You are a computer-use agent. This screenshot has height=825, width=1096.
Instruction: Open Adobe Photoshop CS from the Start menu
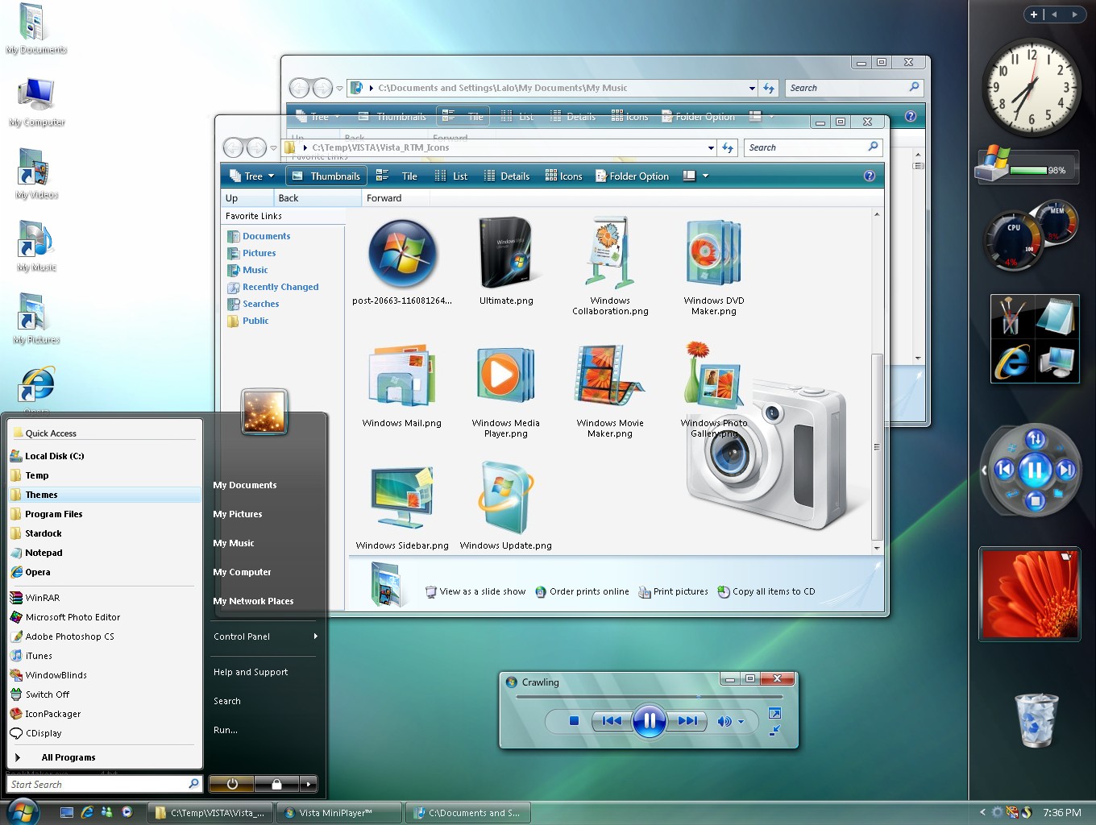(70, 636)
